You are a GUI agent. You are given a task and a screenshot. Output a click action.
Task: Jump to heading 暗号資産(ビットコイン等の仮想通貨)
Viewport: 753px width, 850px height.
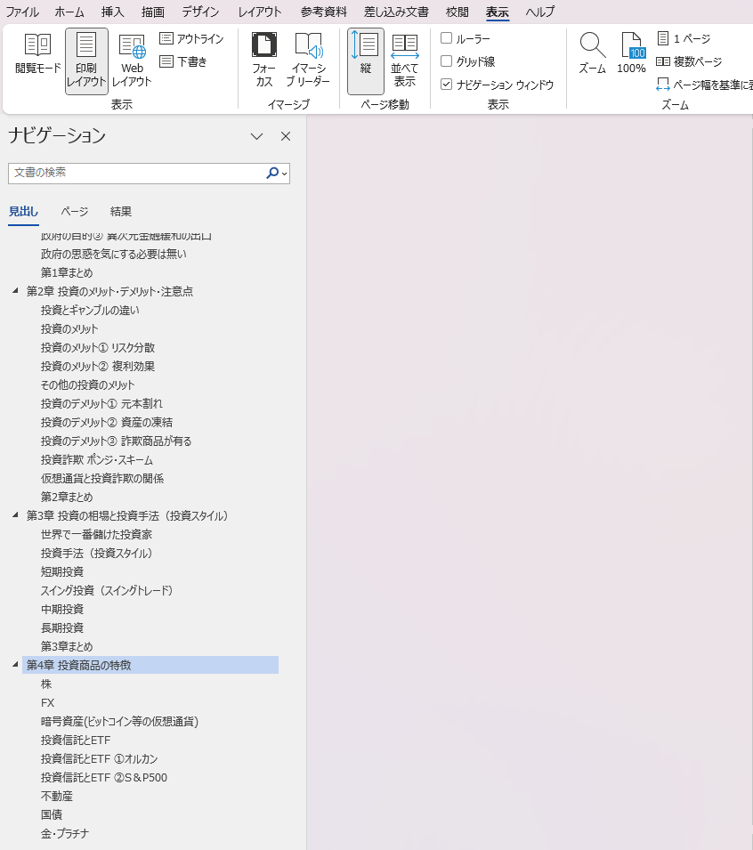pos(119,722)
